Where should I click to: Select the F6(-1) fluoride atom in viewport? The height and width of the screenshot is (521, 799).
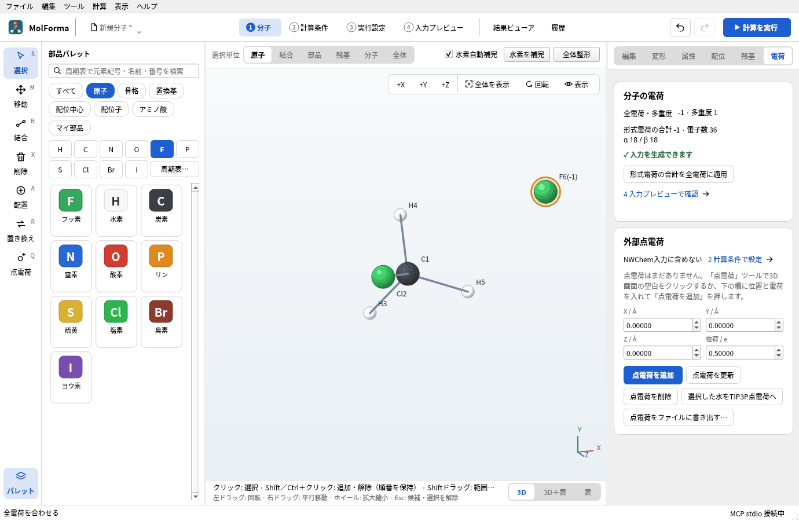pyautogui.click(x=545, y=192)
